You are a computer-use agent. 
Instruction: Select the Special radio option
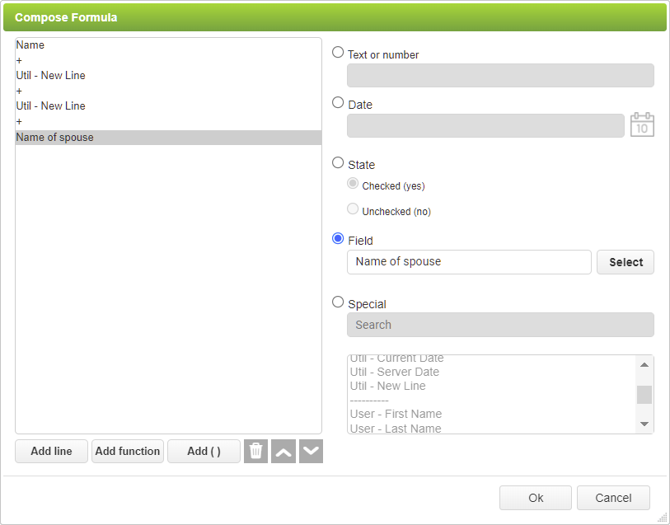[338, 302]
